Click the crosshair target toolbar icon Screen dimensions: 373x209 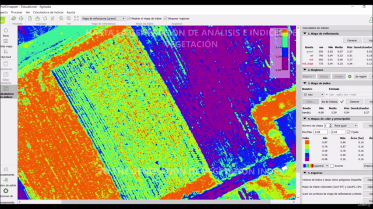tap(21, 19)
